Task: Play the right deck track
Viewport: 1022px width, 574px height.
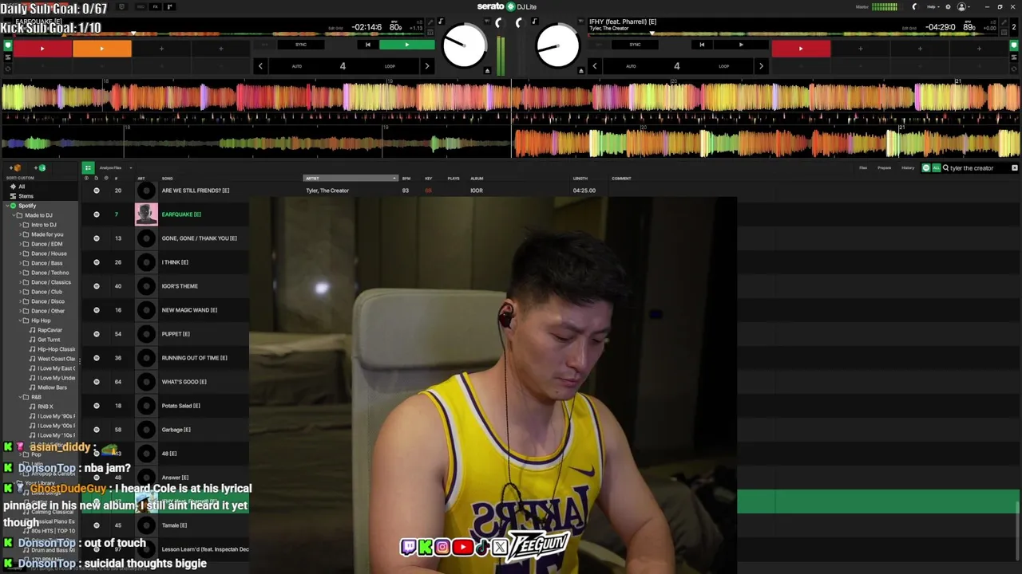Action: click(740, 45)
